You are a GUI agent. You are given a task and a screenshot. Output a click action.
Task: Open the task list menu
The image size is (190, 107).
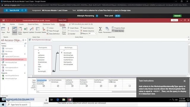7,10
